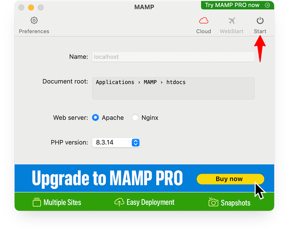289x229 pixels.
Task: Open the PHP version 8.3.14 dropdown
Action: coord(116,142)
